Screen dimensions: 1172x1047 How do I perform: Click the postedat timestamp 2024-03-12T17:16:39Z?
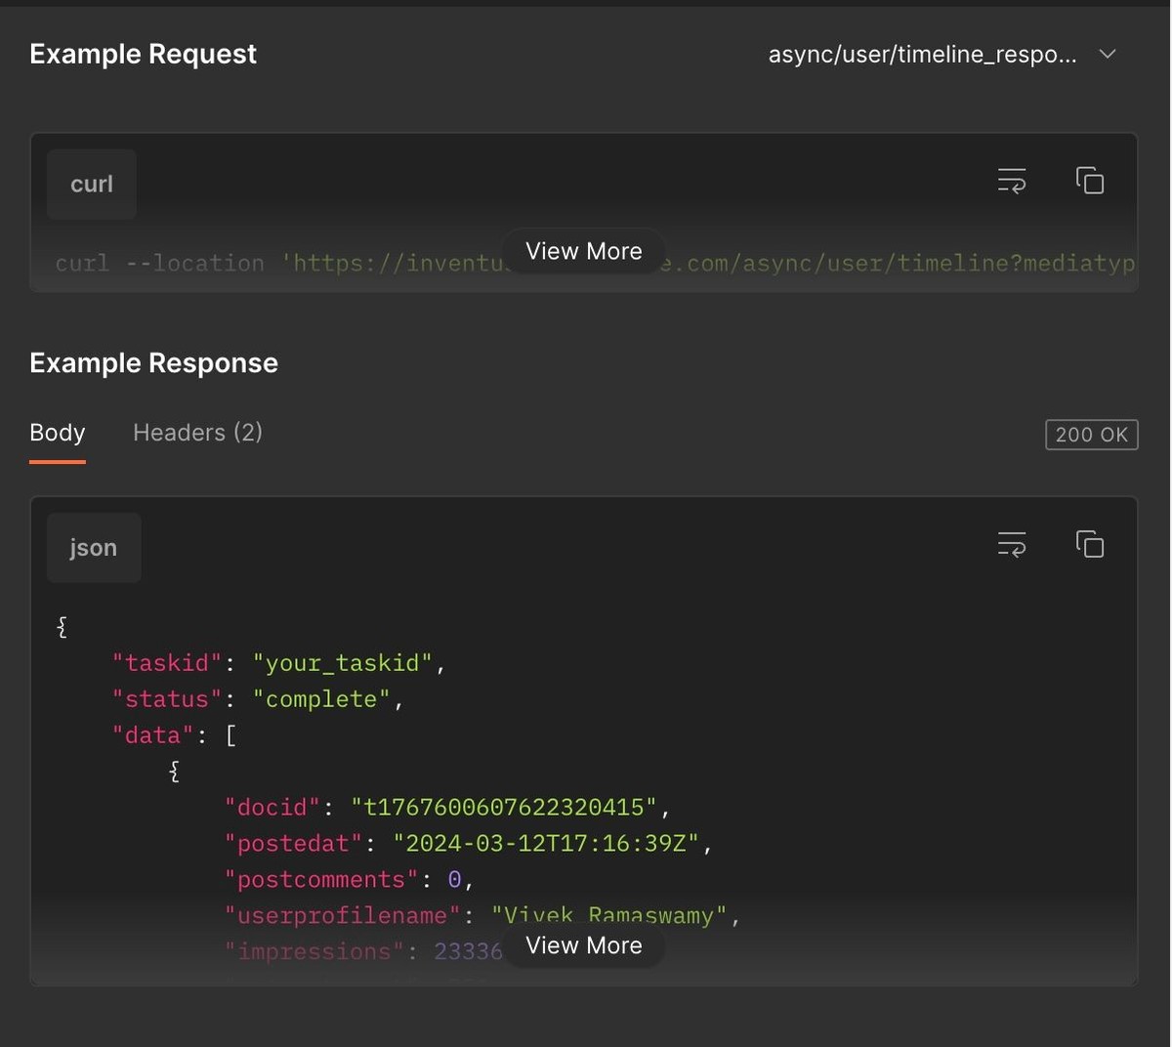pyautogui.click(x=546, y=844)
